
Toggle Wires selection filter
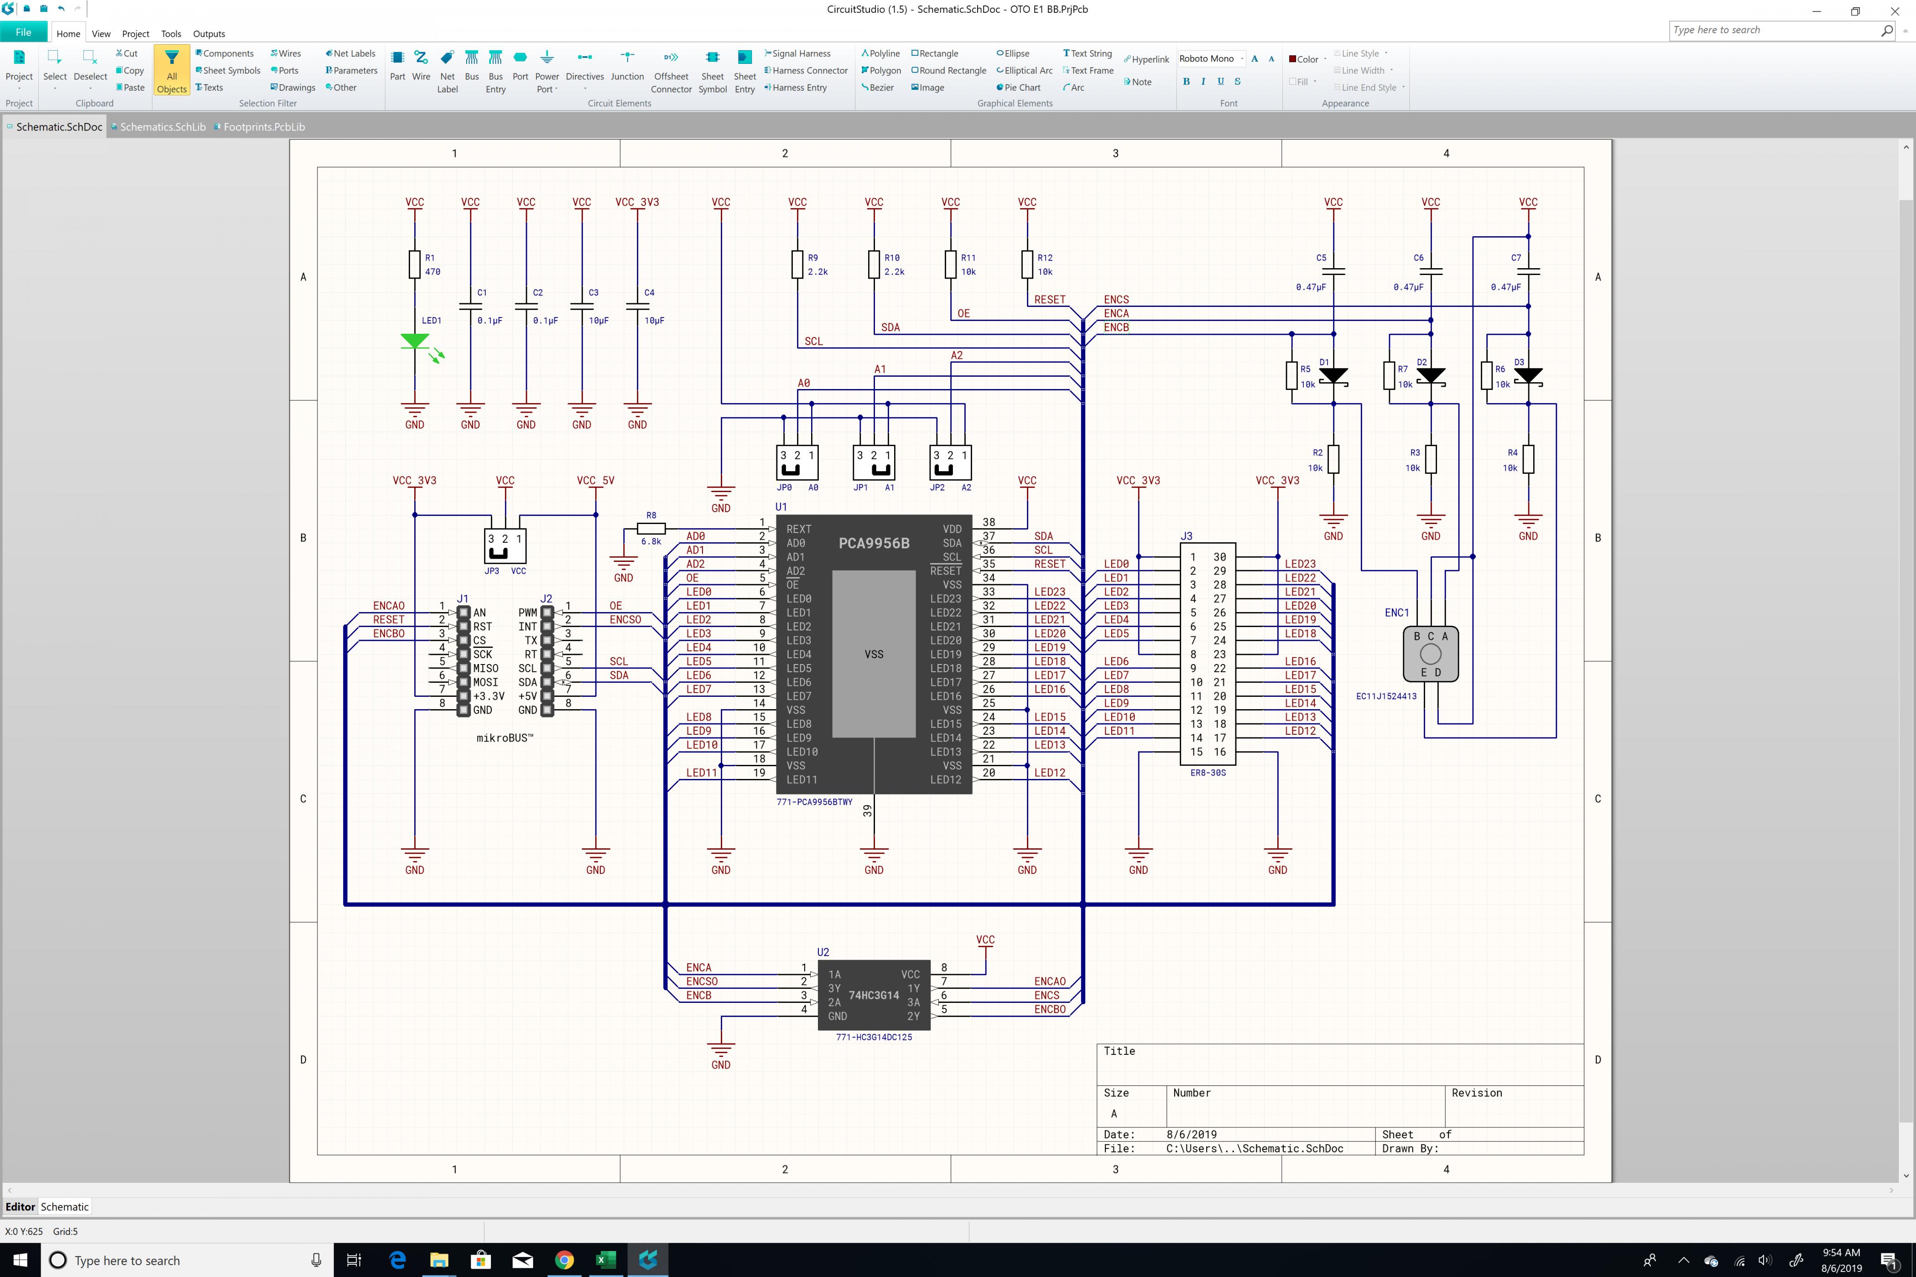tap(286, 54)
